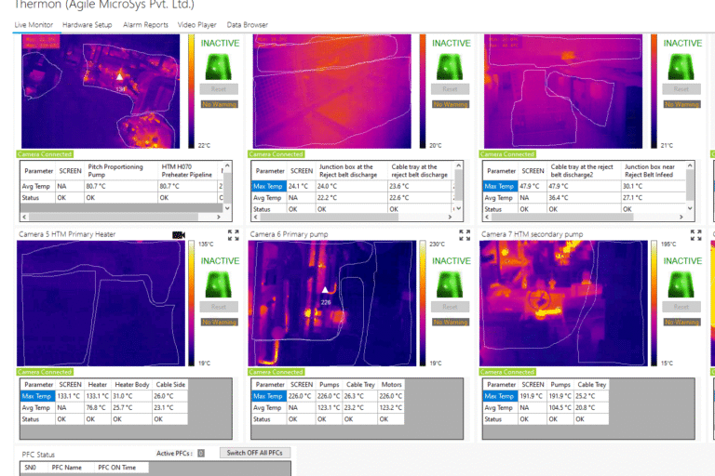This screenshot has height=476, width=715.
Task: Click Camera 5 temperature color scale bar
Action: coord(192,303)
